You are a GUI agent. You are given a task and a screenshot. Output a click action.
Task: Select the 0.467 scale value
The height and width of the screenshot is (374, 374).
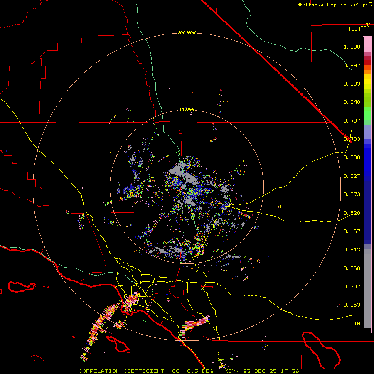352,231
